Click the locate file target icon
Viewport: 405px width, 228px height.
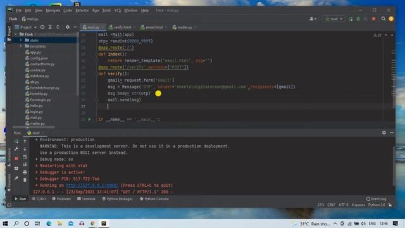point(42,27)
